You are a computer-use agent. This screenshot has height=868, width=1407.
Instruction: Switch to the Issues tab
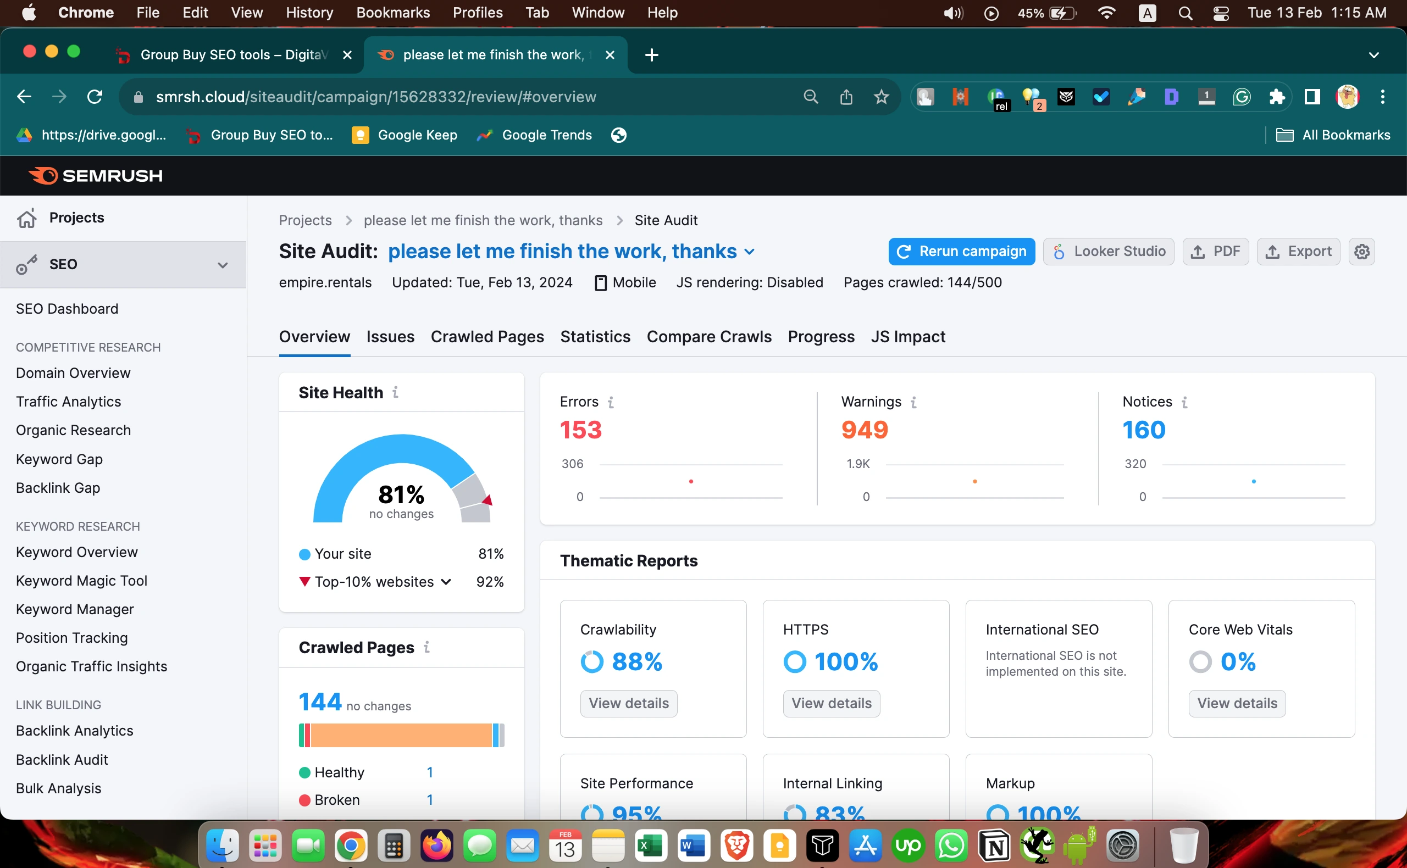pyautogui.click(x=390, y=336)
